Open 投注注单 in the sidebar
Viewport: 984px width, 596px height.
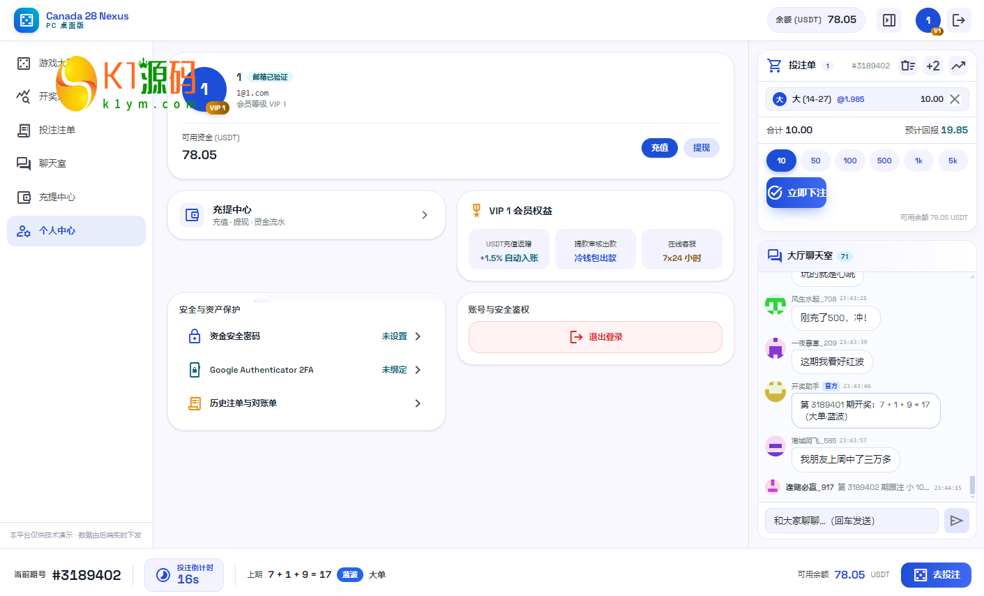pos(76,130)
